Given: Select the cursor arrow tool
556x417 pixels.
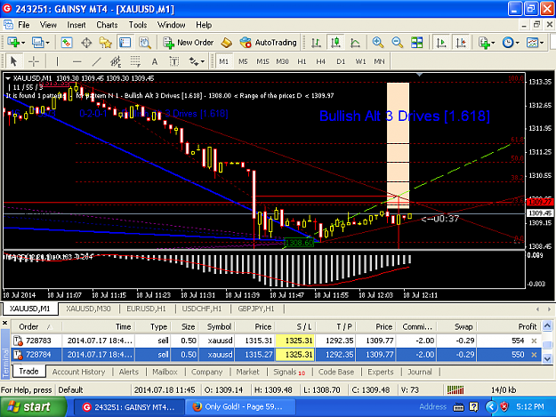Looking at the screenshot, I should 14,61.
